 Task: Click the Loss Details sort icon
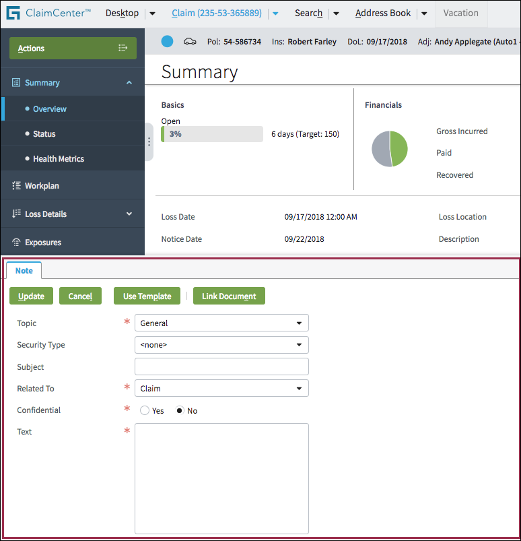point(16,214)
